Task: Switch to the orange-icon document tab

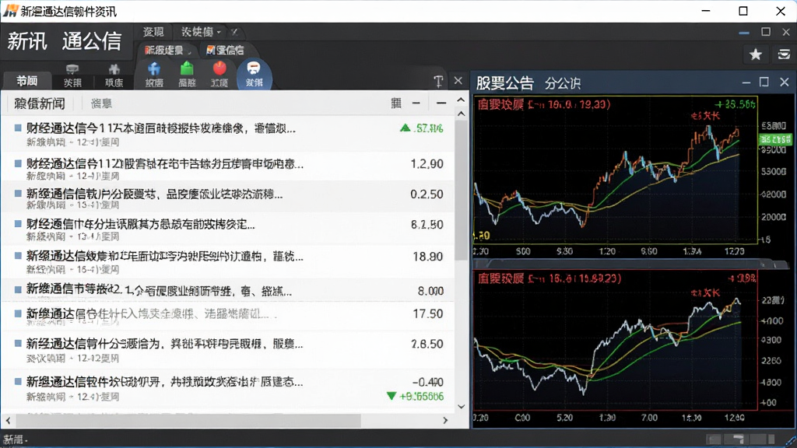Action: point(168,51)
